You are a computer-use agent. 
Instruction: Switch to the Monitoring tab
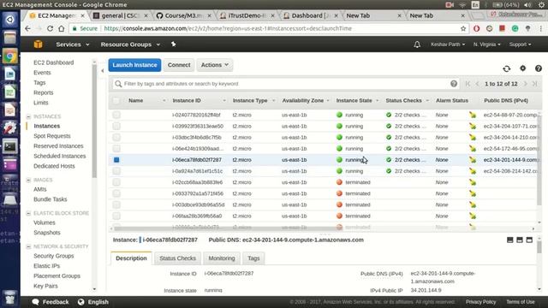(x=222, y=258)
